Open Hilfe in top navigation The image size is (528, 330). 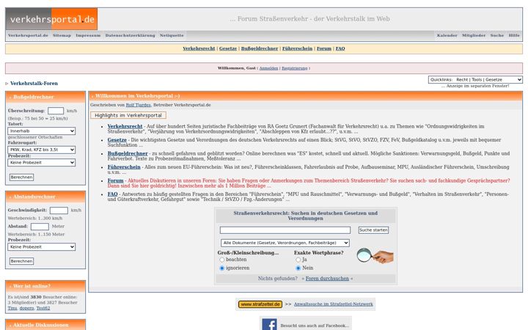(514, 35)
